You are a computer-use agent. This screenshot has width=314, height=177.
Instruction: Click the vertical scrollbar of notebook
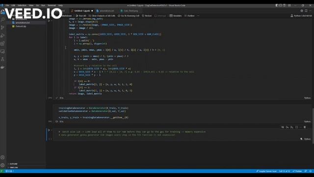pyautogui.click(x=313, y=126)
